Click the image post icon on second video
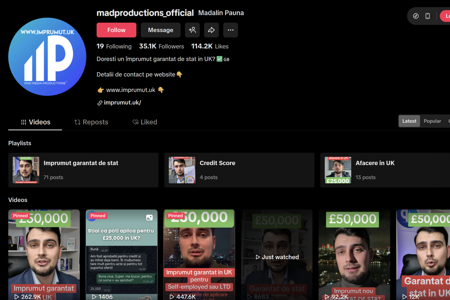The height and width of the screenshot is (300, 450). coord(149,218)
